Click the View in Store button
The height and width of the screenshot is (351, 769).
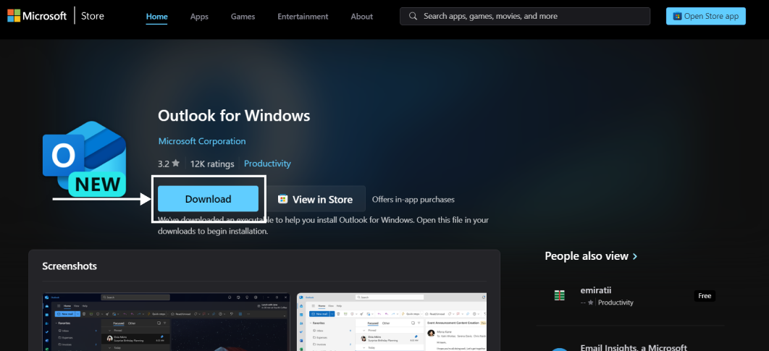316,199
